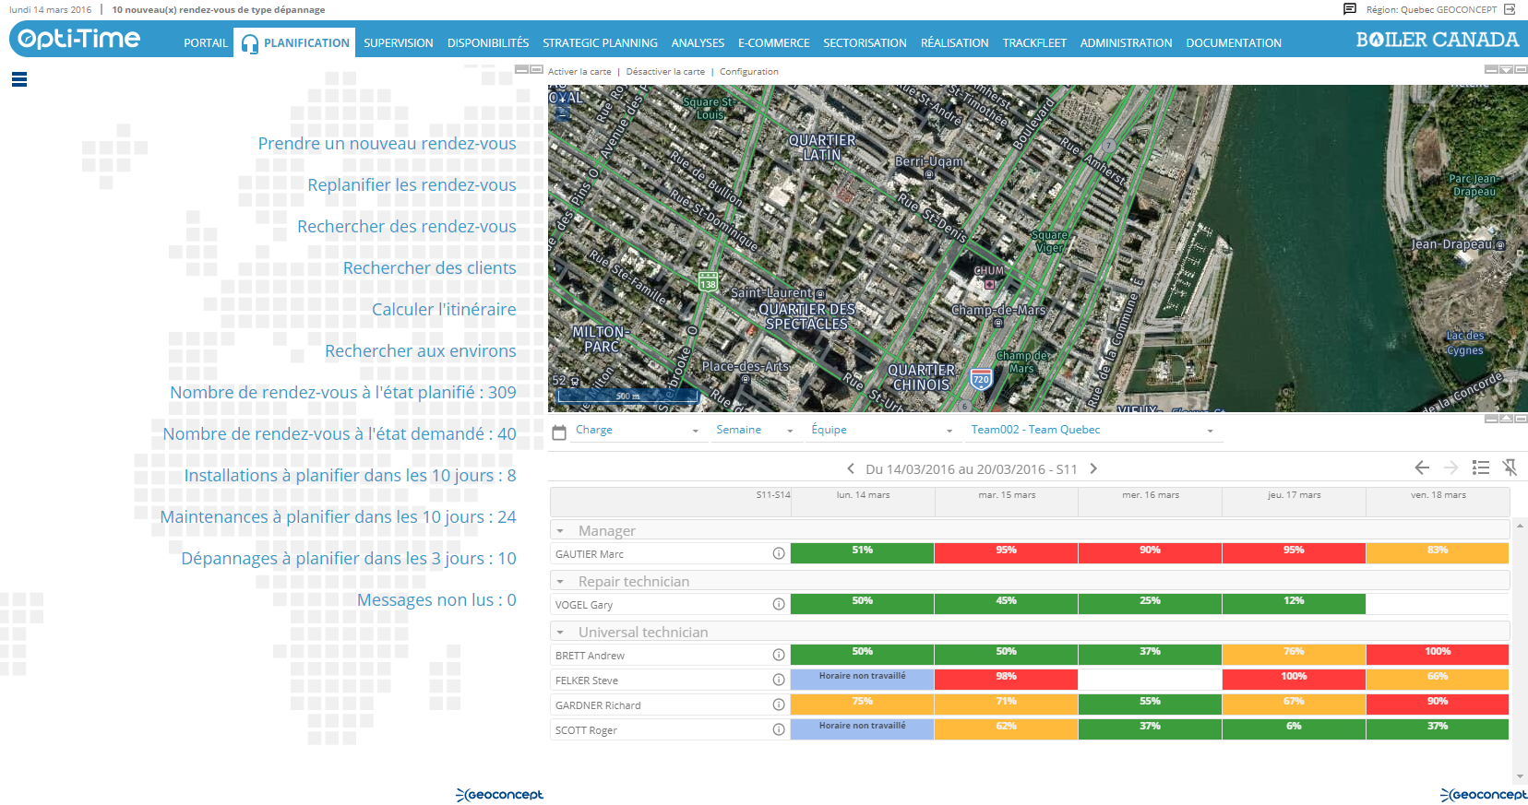
Task: Collapse the Repair technician group
Action: coord(560,582)
